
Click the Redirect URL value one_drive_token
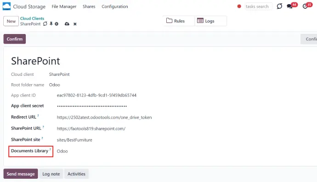click(104, 118)
